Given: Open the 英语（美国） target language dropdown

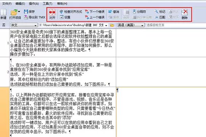Looking at the screenshot, I should [x=131, y=25].
